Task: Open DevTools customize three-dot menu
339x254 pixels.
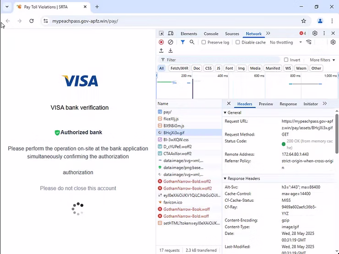Action: tap(324, 33)
